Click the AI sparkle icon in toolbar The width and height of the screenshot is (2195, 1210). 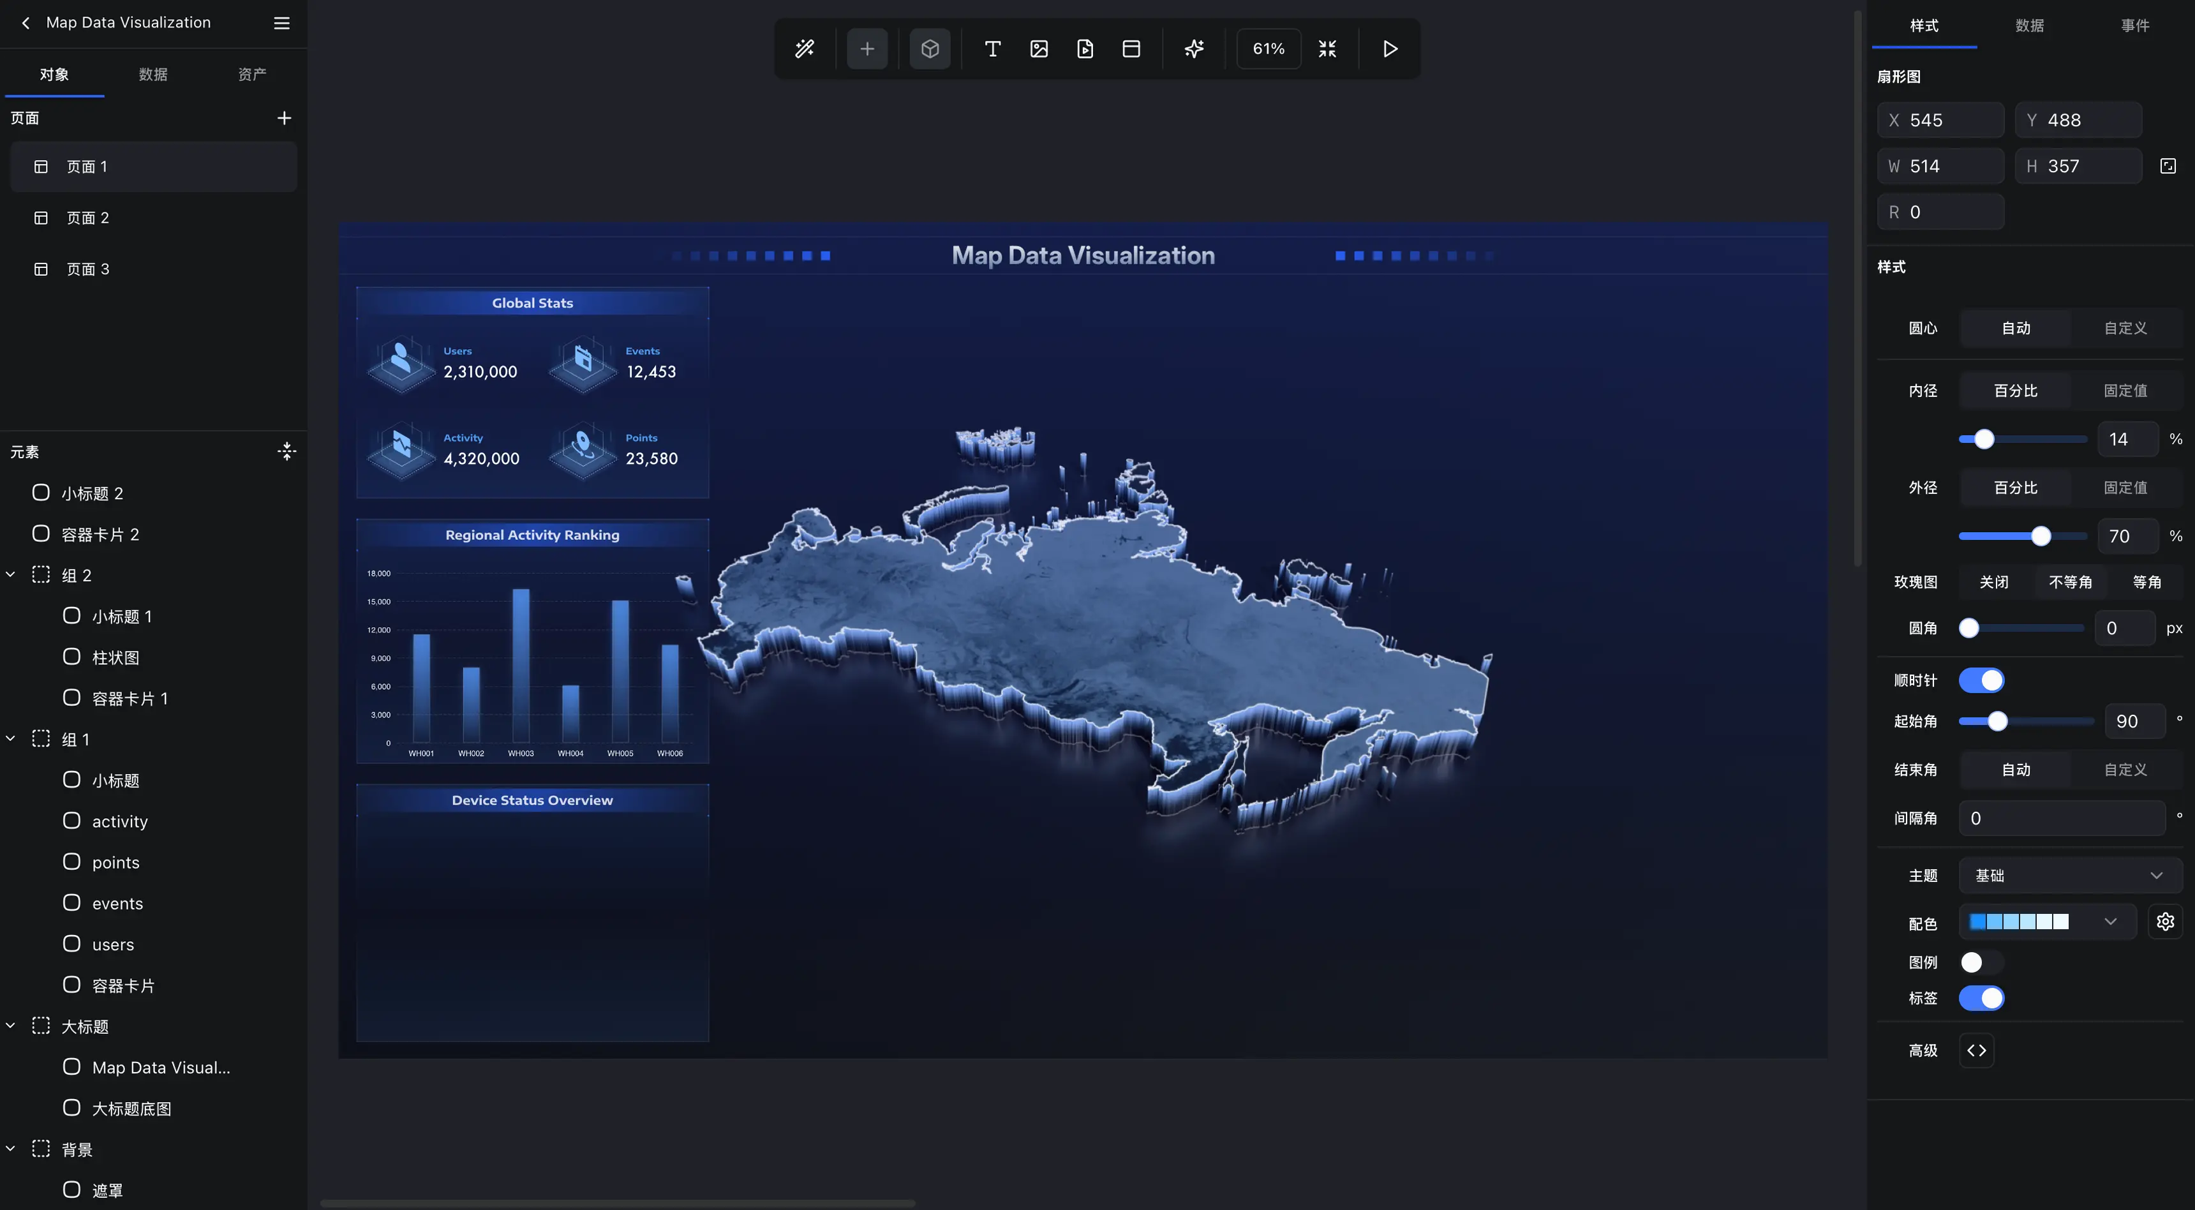1194,49
